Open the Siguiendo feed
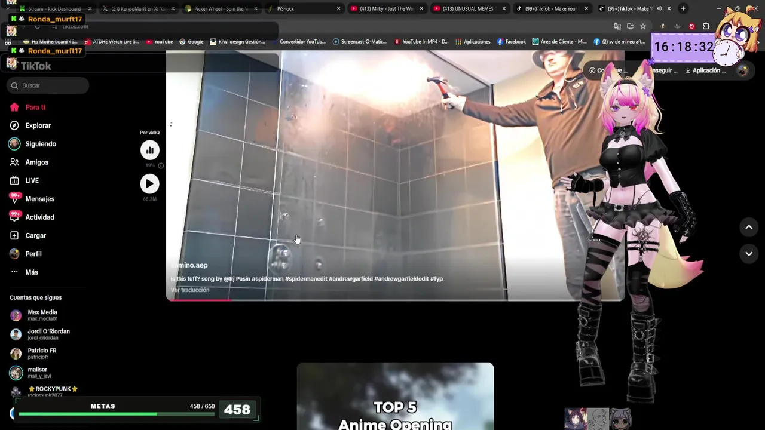 pyautogui.click(x=41, y=144)
